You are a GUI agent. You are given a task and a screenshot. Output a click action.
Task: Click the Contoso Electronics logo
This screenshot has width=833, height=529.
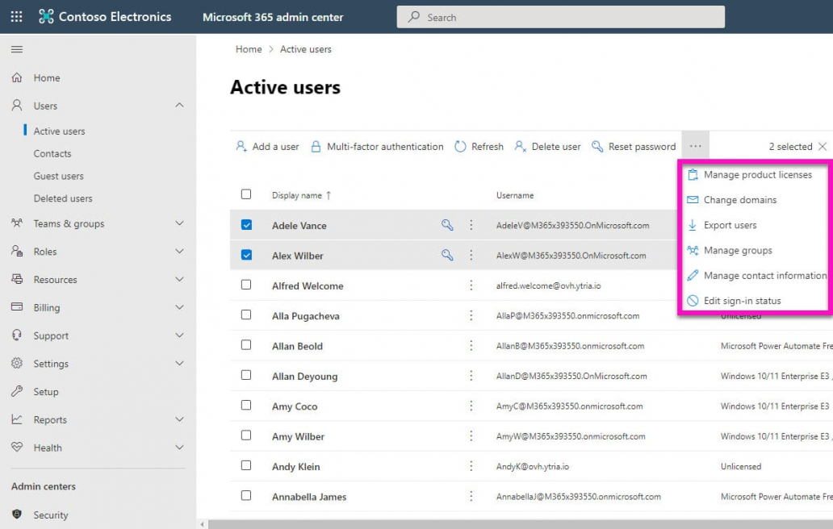click(46, 16)
